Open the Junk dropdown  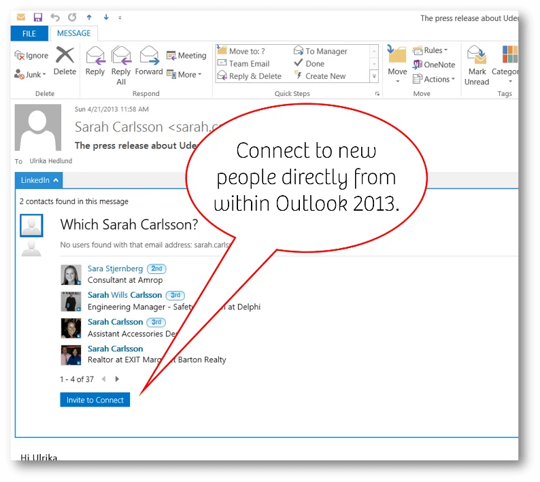pyautogui.click(x=30, y=74)
